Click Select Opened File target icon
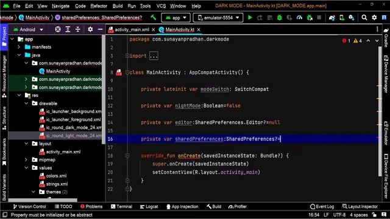This screenshot has width=390, height=219. pyautogui.click(x=58, y=30)
